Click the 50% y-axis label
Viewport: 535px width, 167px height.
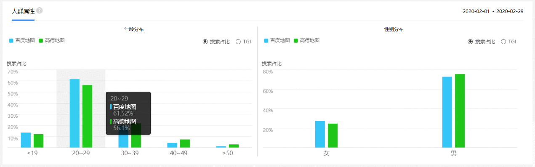(13, 93)
